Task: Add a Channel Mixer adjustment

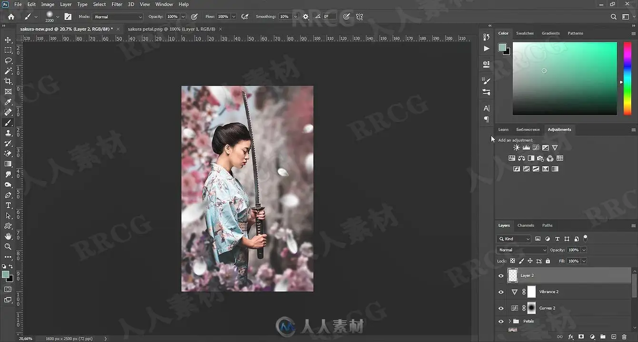Action: 550,158
